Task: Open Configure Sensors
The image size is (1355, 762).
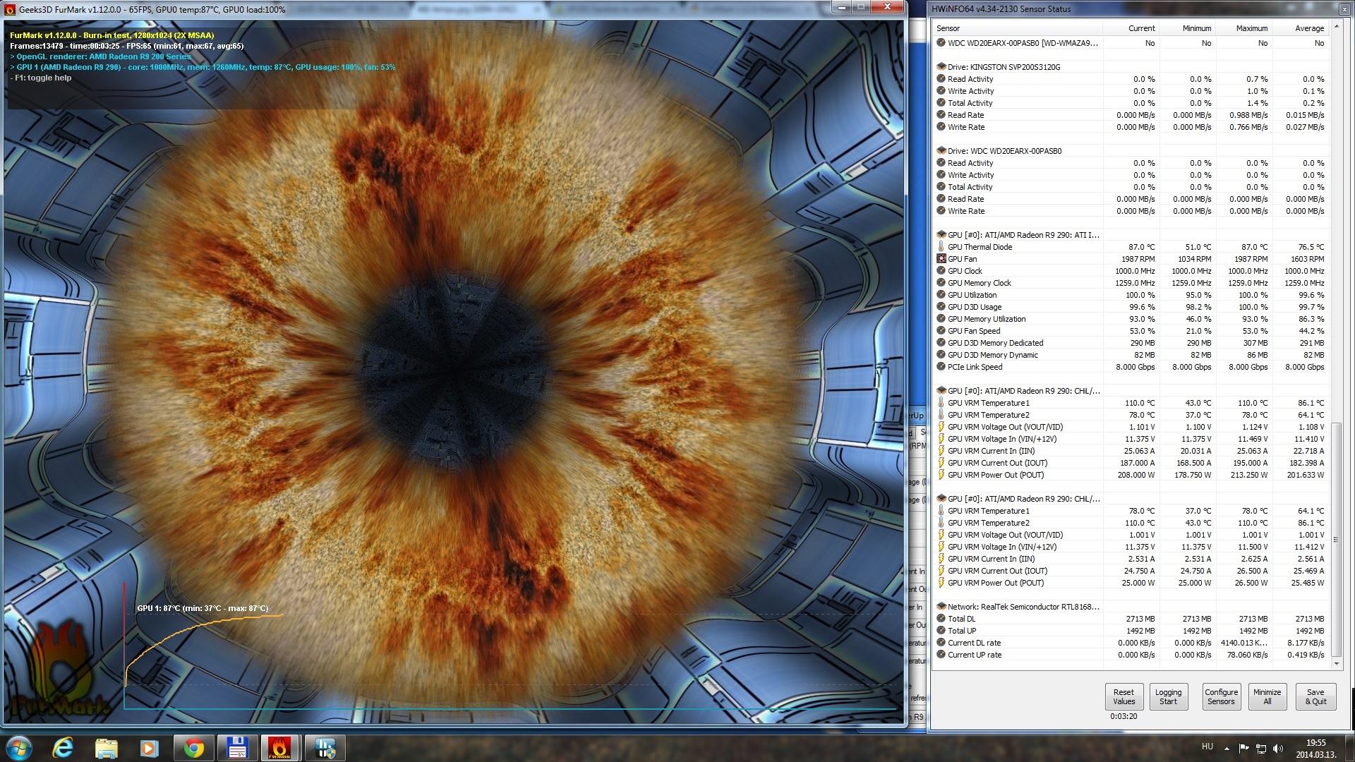Action: 1221,696
